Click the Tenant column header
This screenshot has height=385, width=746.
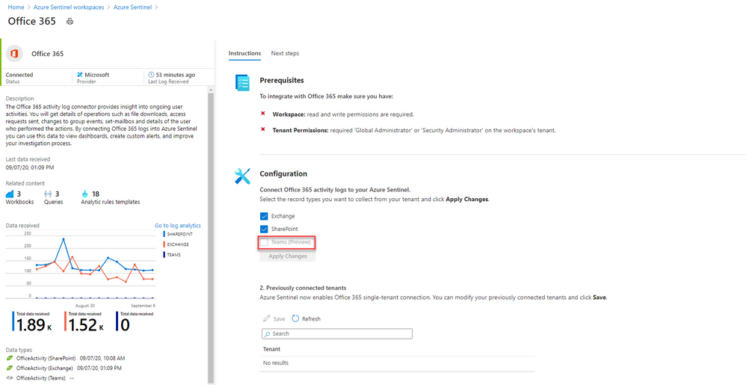[x=271, y=349]
